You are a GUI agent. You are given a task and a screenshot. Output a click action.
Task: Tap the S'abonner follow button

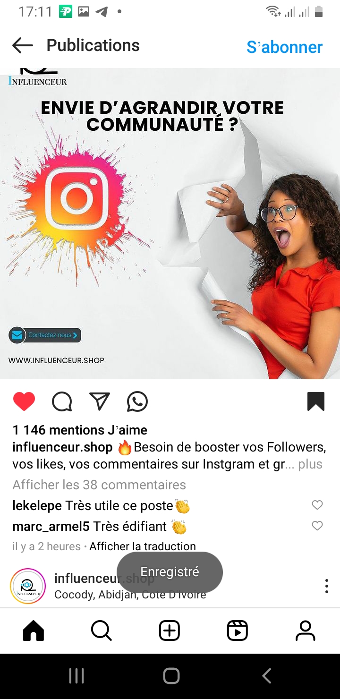[285, 47]
